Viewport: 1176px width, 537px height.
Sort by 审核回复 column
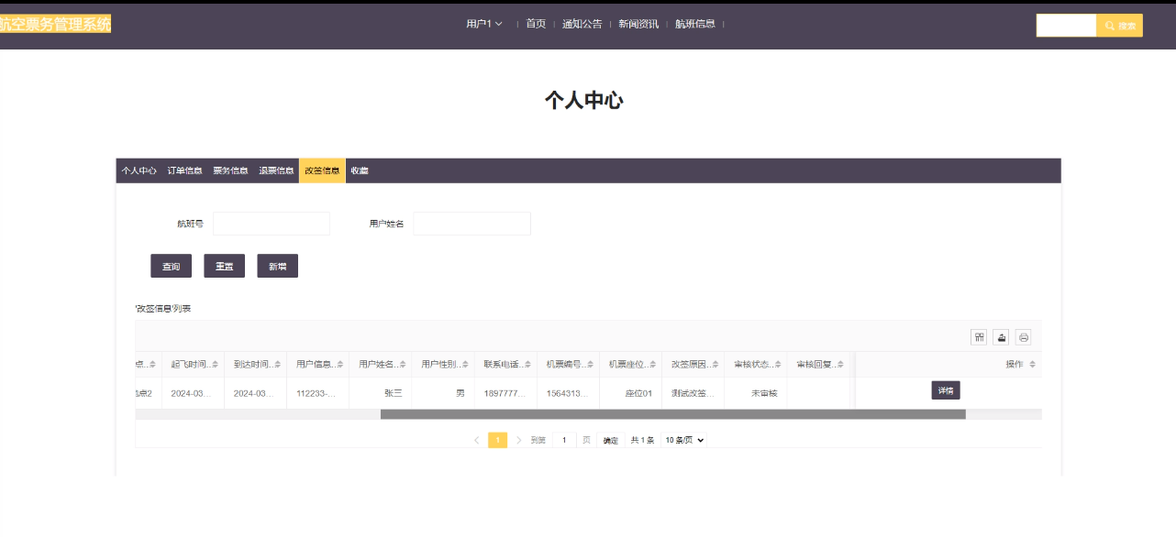841,365
